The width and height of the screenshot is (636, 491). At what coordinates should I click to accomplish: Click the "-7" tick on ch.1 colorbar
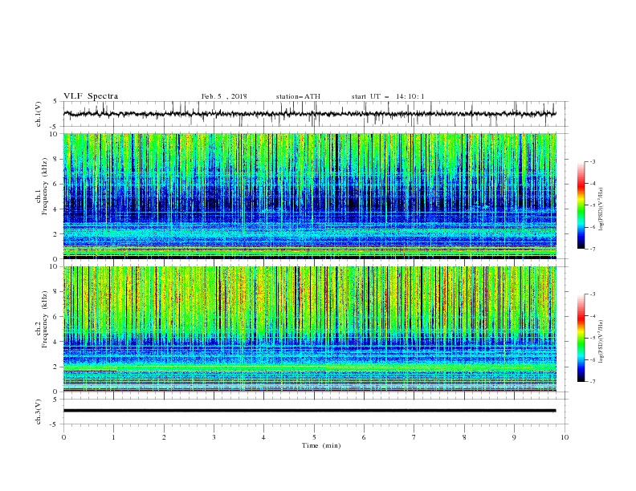593,249
